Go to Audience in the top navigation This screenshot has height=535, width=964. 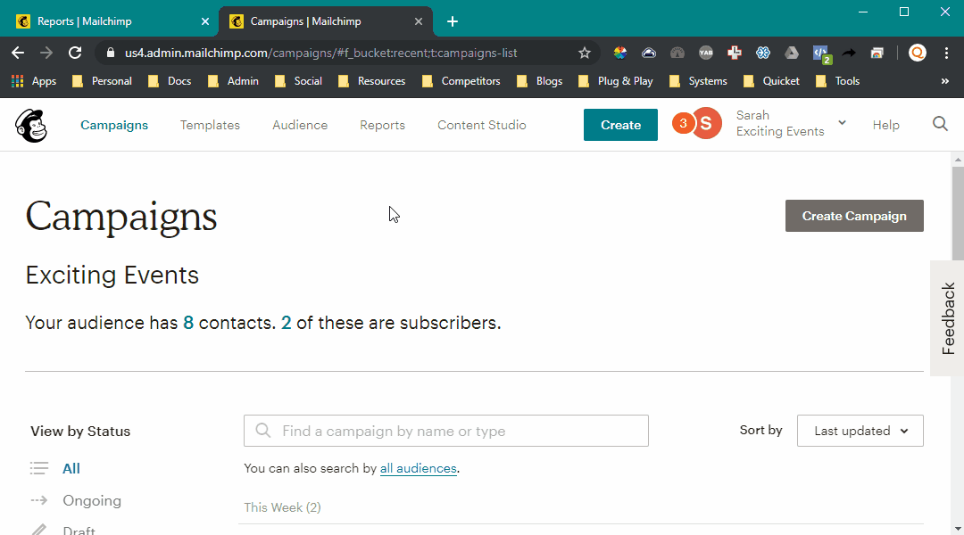[300, 125]
